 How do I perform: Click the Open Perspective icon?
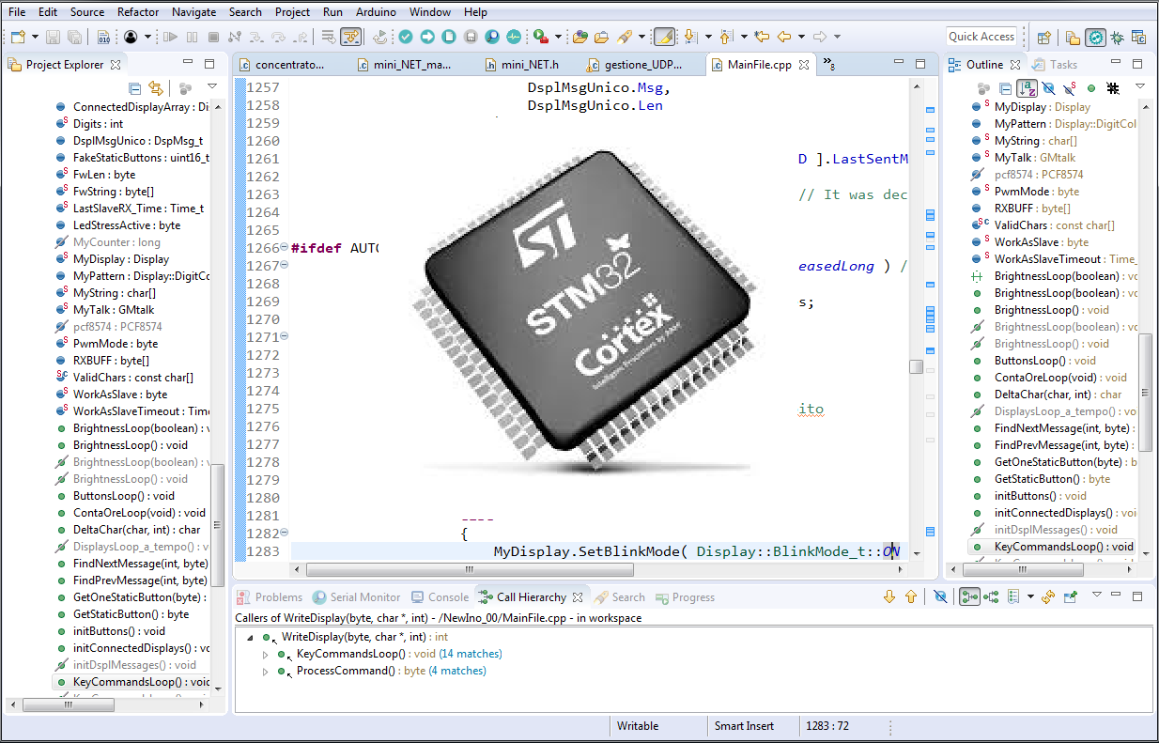[x=1043, y=38]
